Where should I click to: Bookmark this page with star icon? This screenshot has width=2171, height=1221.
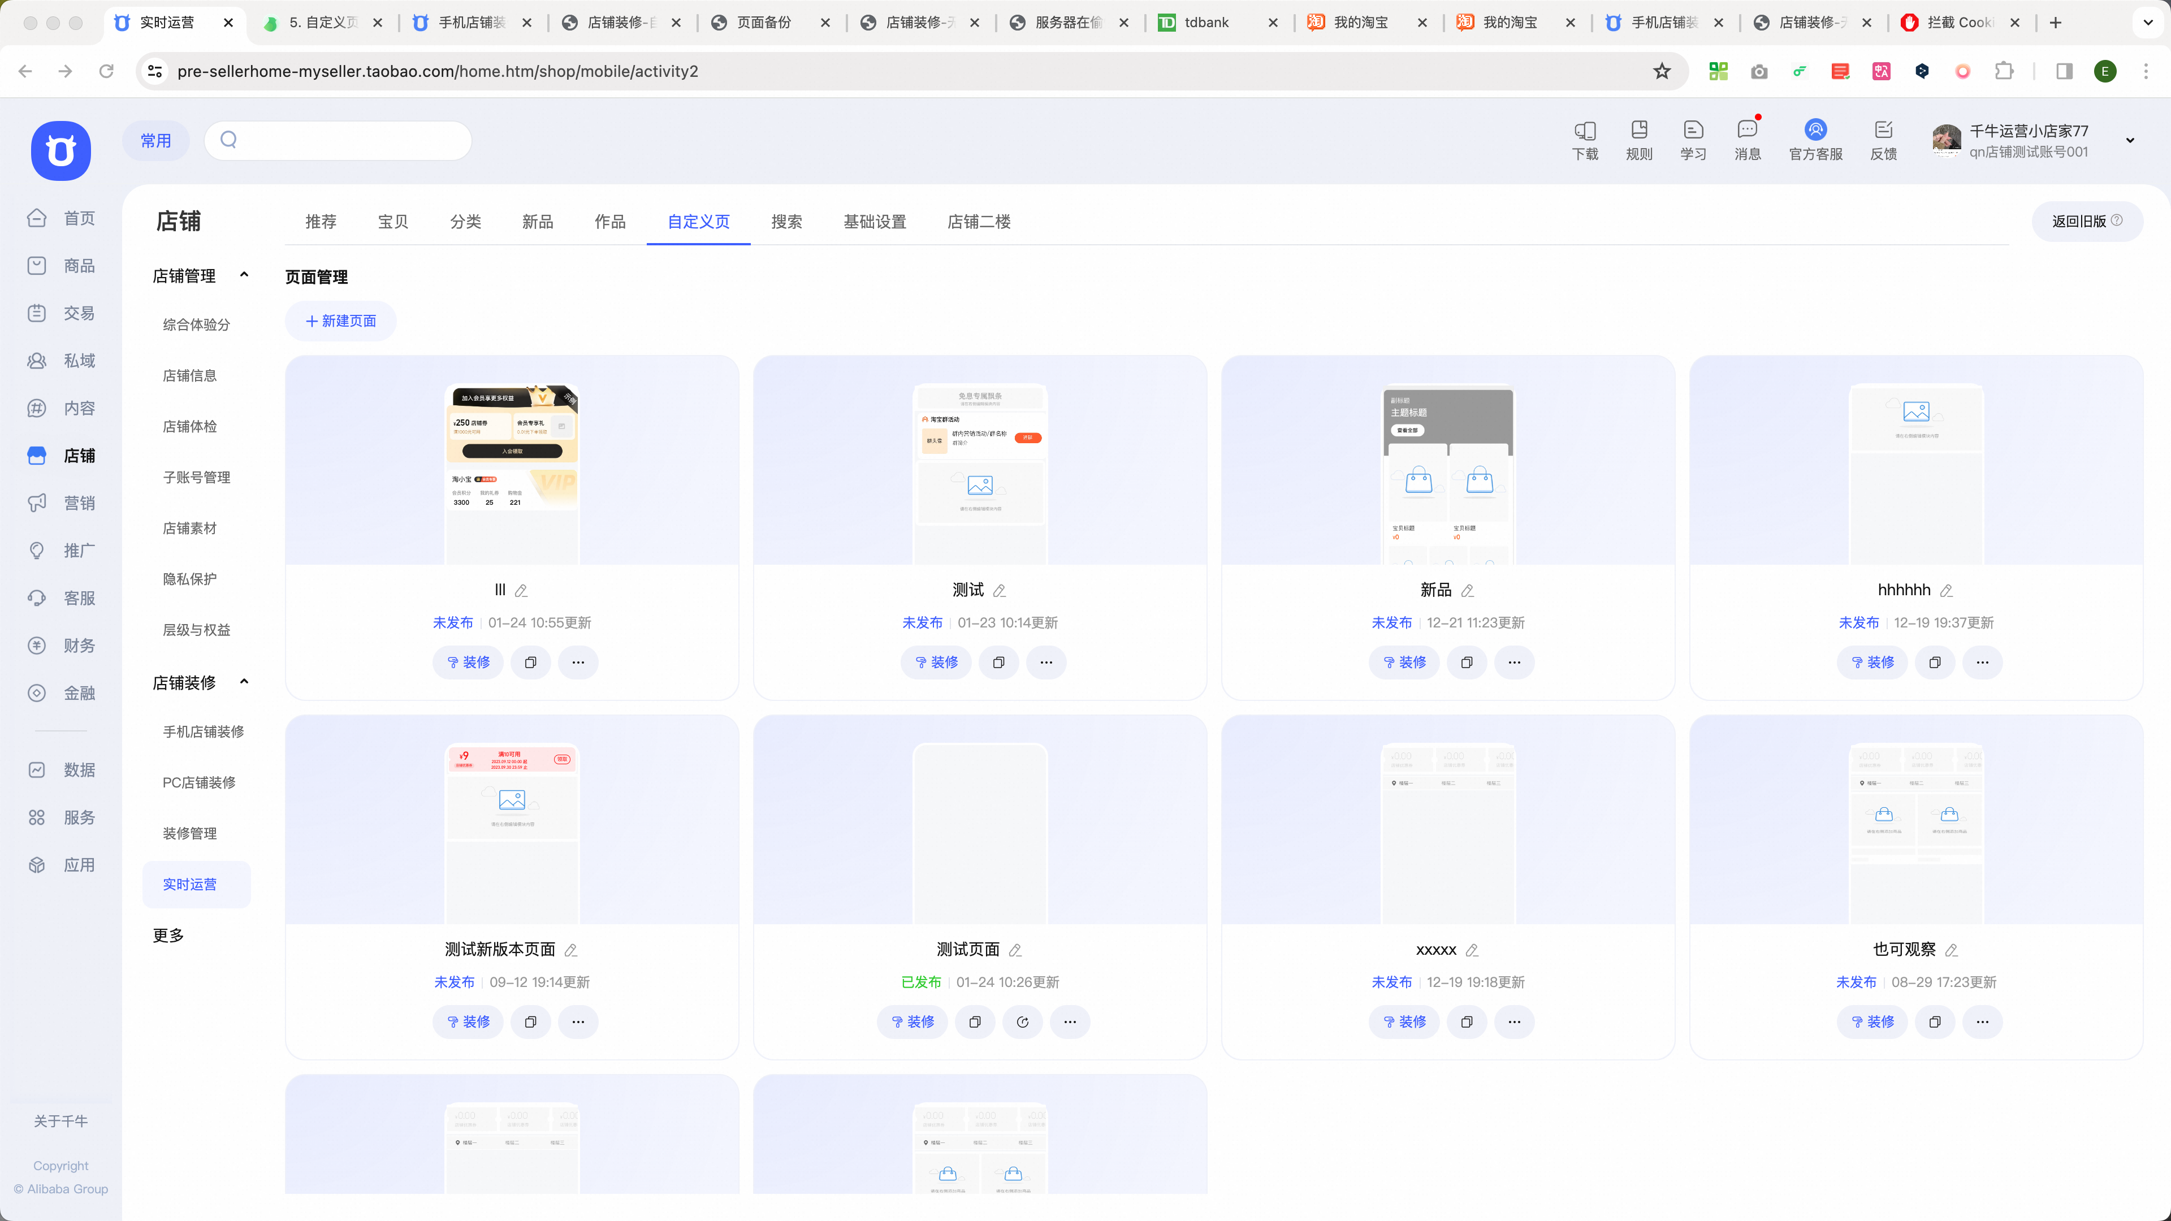click(1662, 72)
